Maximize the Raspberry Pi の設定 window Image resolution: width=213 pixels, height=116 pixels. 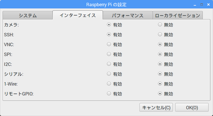[202, 5]
